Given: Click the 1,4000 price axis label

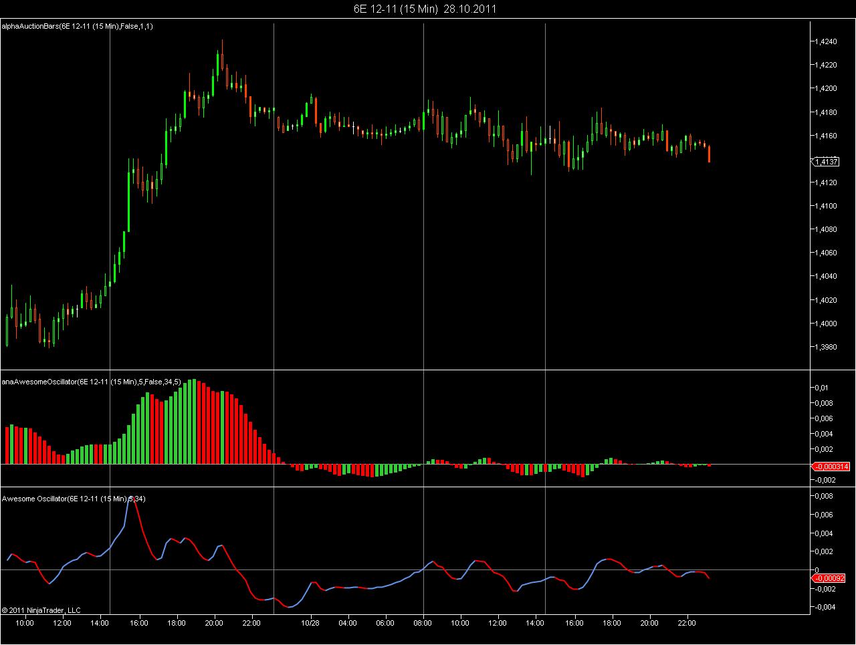Looking at the screenshot, I should [x=826, y=324].
